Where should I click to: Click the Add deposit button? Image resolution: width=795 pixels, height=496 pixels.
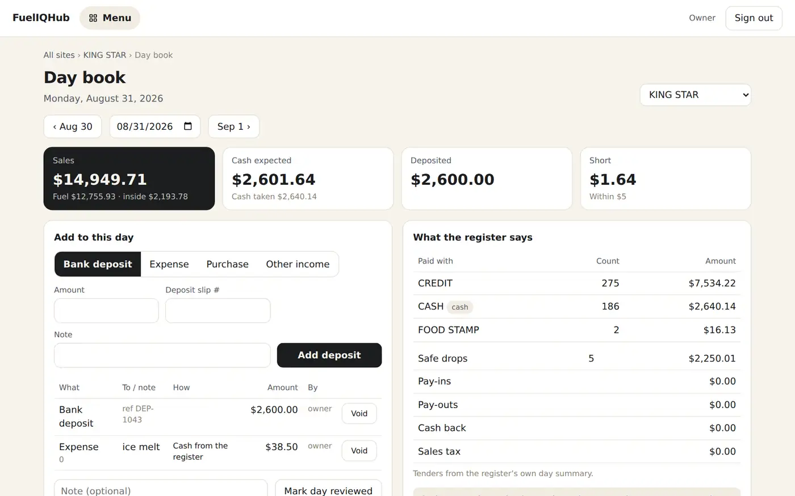pyautogui.click(x=329, y=355)
